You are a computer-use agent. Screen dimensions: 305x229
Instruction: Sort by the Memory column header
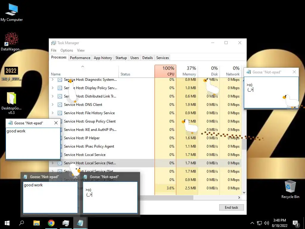click(187, 71)
